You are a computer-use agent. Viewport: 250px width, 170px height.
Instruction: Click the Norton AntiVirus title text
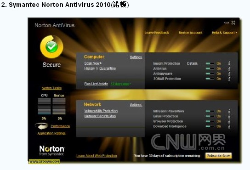tap(55, 25)
